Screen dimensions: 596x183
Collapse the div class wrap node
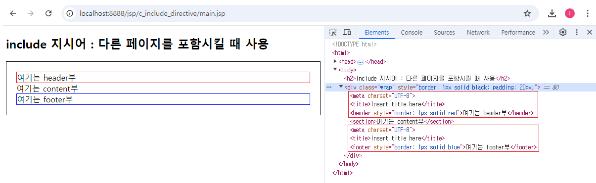point(341,87)
